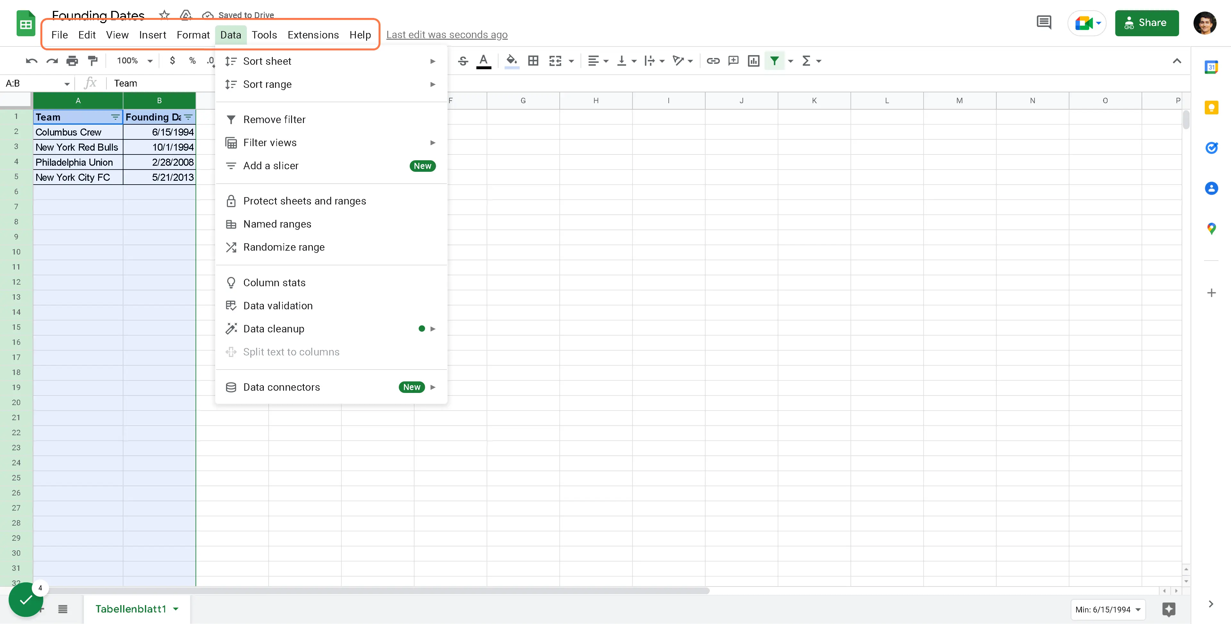
Task: Open the Min: 6/15/1994 summary dropdown
Action: point(1108,610)
